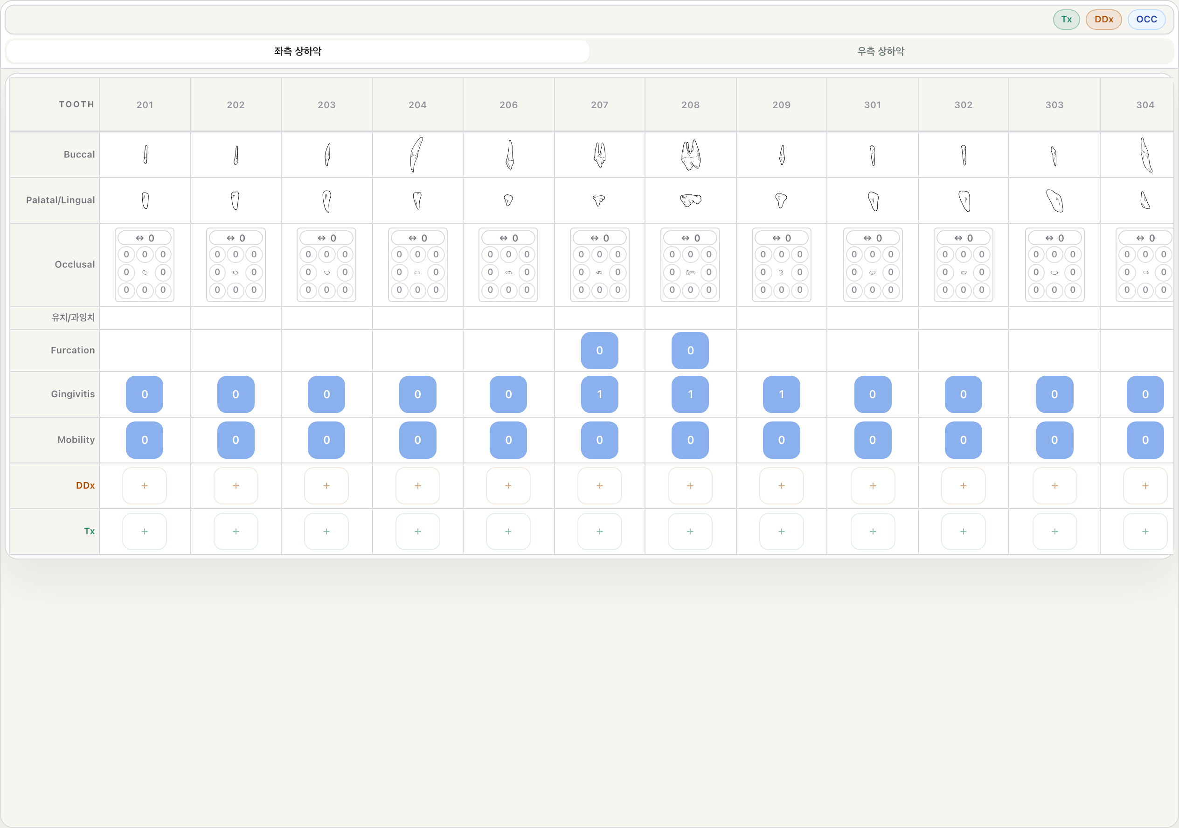This screenshot has width=1179, height=828.
Task: Select the buccal tooth icon for 204
Action: [x=416, y=154]
